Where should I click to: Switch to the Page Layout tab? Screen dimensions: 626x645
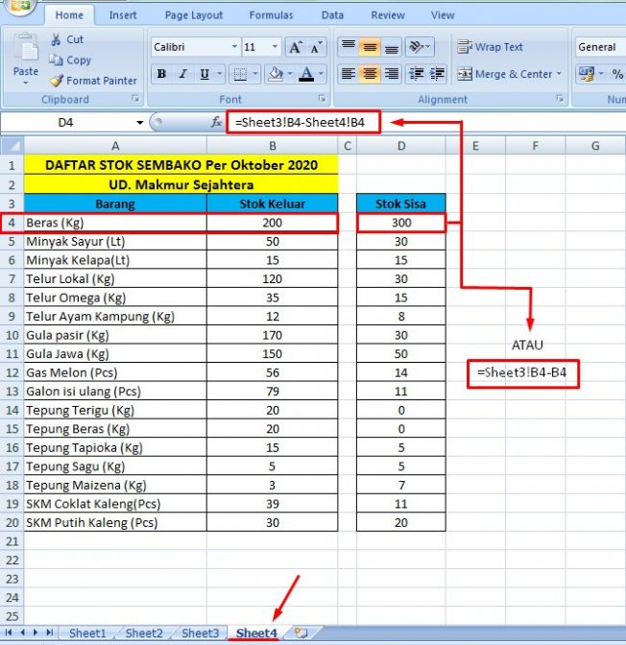point(193,15)
